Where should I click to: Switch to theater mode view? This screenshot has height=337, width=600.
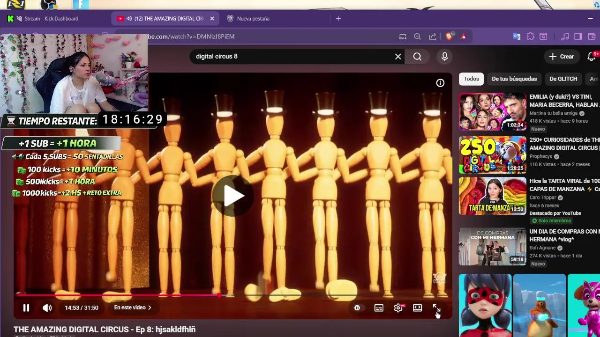click(417, 308)
